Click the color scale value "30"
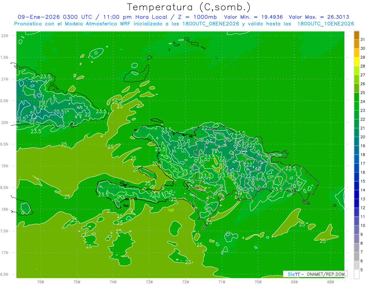 click(x=363, y=48)
